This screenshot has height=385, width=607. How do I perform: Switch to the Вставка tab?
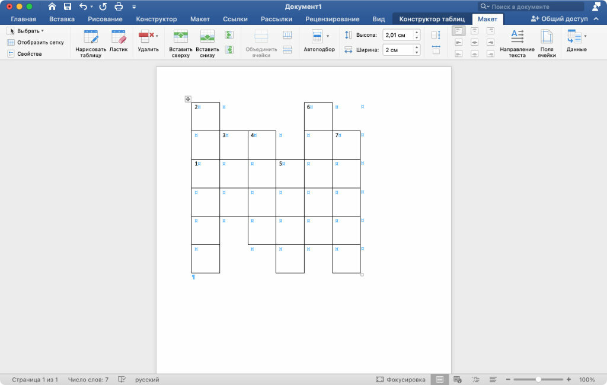click(62, 19)
